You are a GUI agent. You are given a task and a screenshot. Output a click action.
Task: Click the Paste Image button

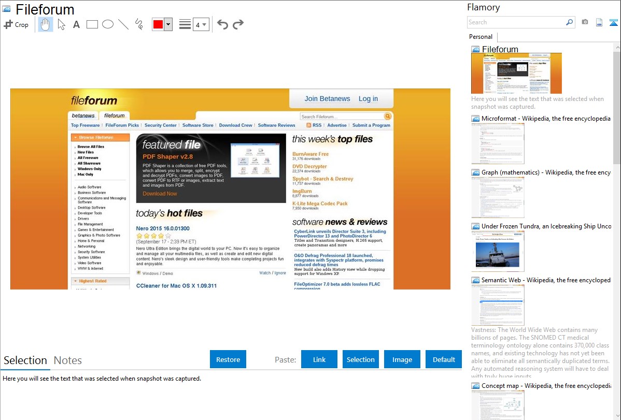point(402,359)
